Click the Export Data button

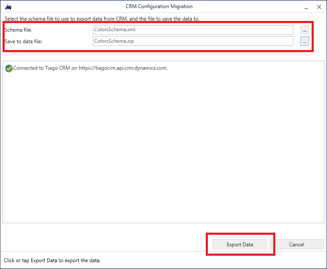[239, 245]
